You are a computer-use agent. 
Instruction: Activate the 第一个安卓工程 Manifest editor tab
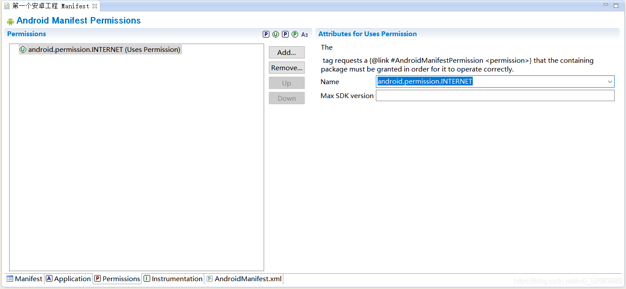pyautogui.click(x=51, y=6)
